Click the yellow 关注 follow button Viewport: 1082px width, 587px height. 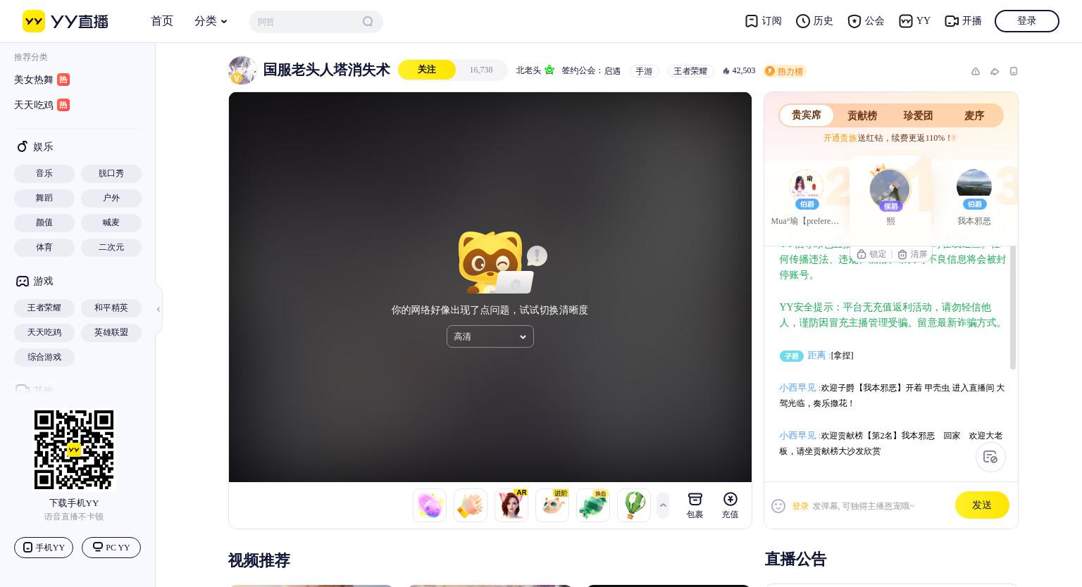427,70
